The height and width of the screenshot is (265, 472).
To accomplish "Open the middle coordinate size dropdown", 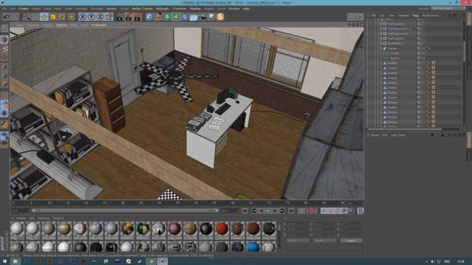I will [324, 240].
